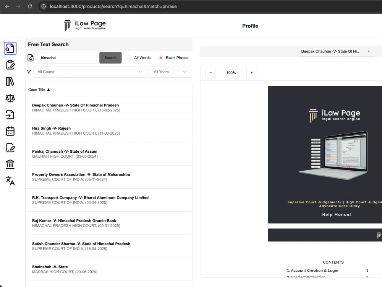Image resolution: width=382 pixels, height=287 pixels.
Task: Open the balance scales sidebar icon
Action: tap(10, 98)
